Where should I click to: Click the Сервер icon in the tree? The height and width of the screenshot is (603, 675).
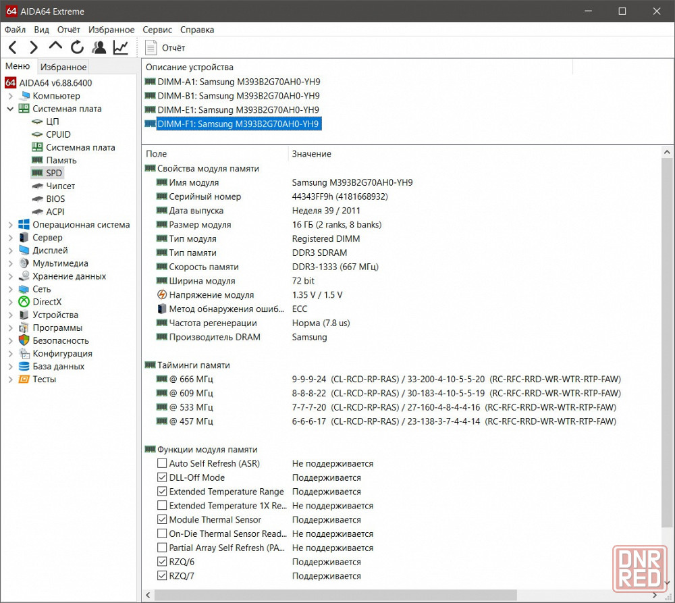click(24, 237)
